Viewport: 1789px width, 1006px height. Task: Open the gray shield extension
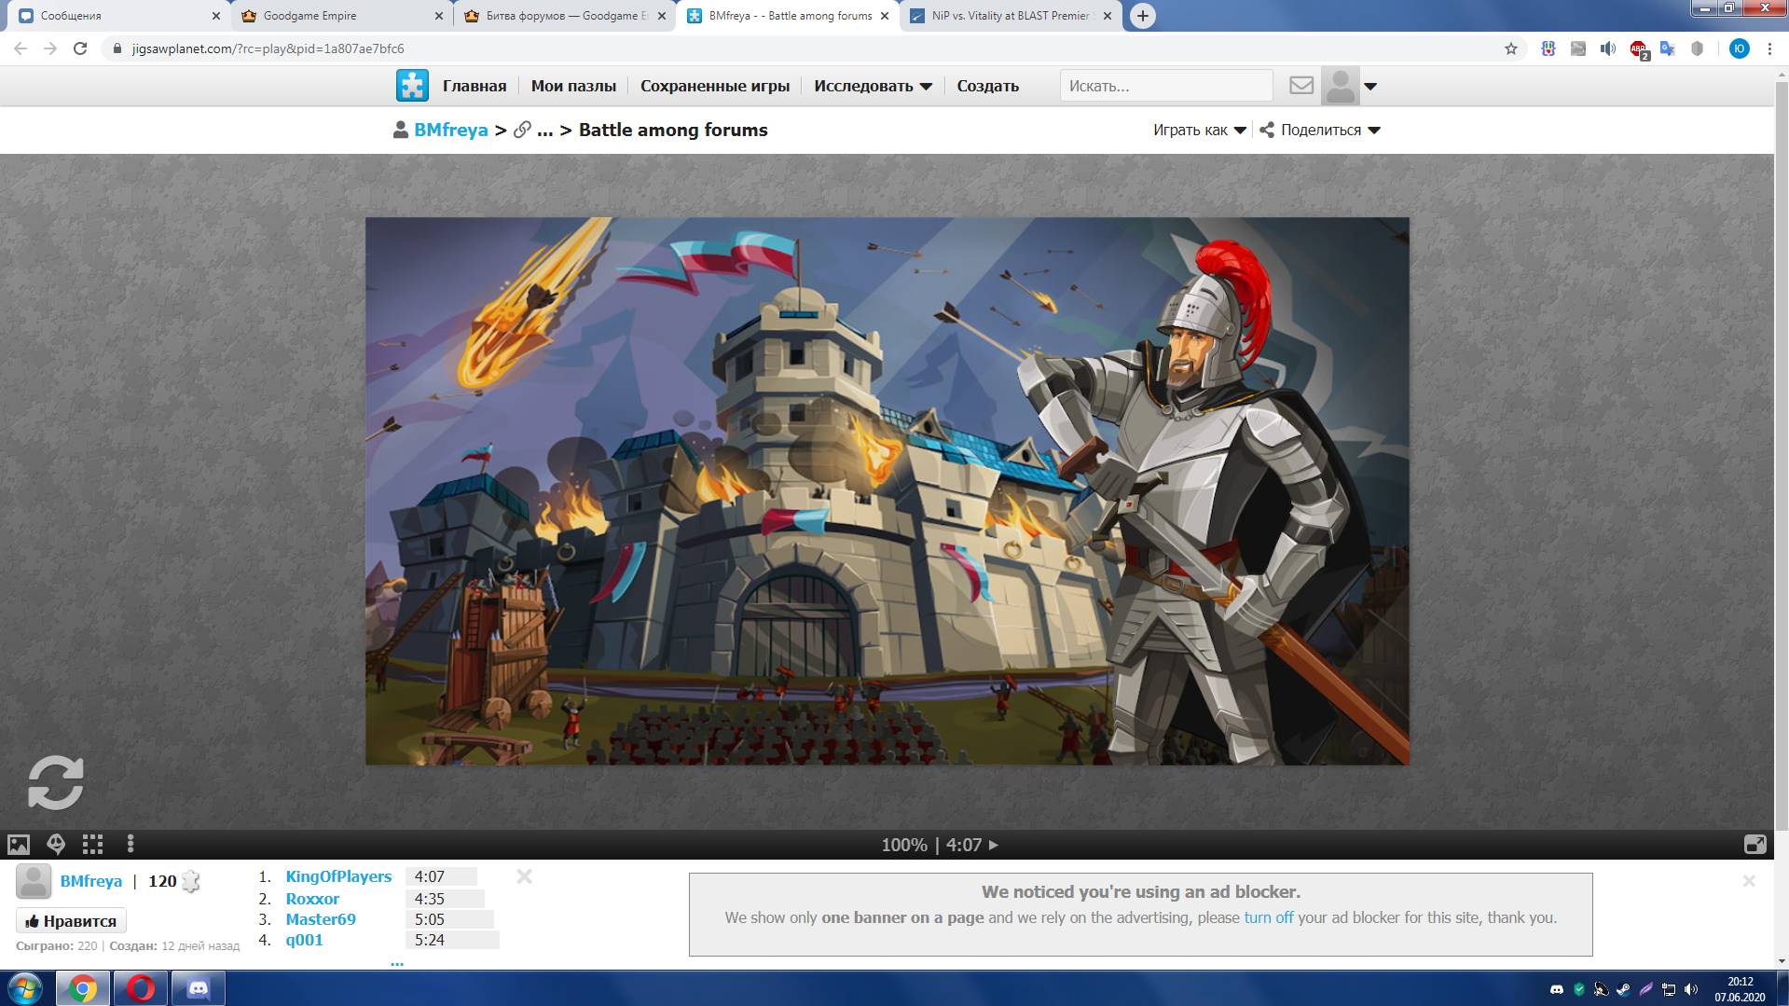pos(1698,48)
